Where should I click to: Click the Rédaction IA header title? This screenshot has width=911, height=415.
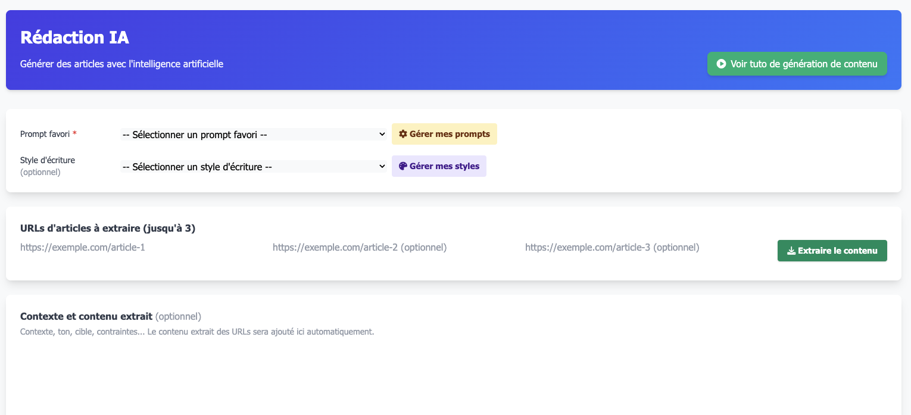[74, 37]
